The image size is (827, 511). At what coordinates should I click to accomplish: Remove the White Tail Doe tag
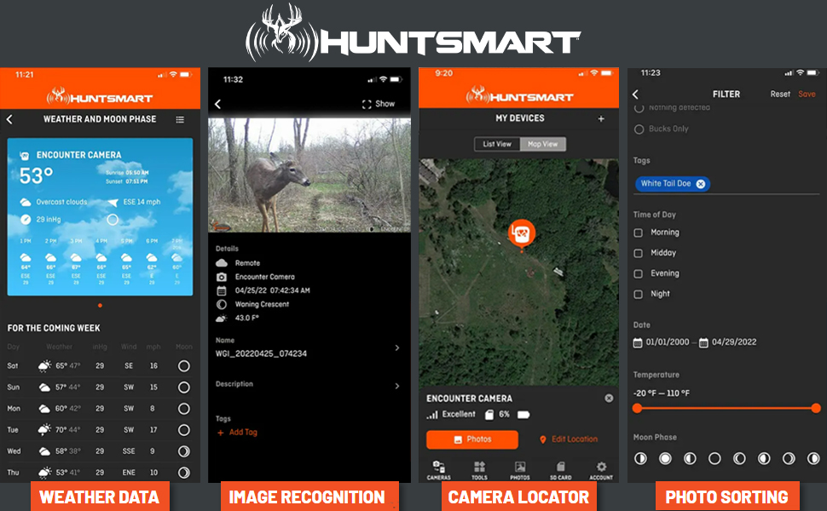(701, 184)
